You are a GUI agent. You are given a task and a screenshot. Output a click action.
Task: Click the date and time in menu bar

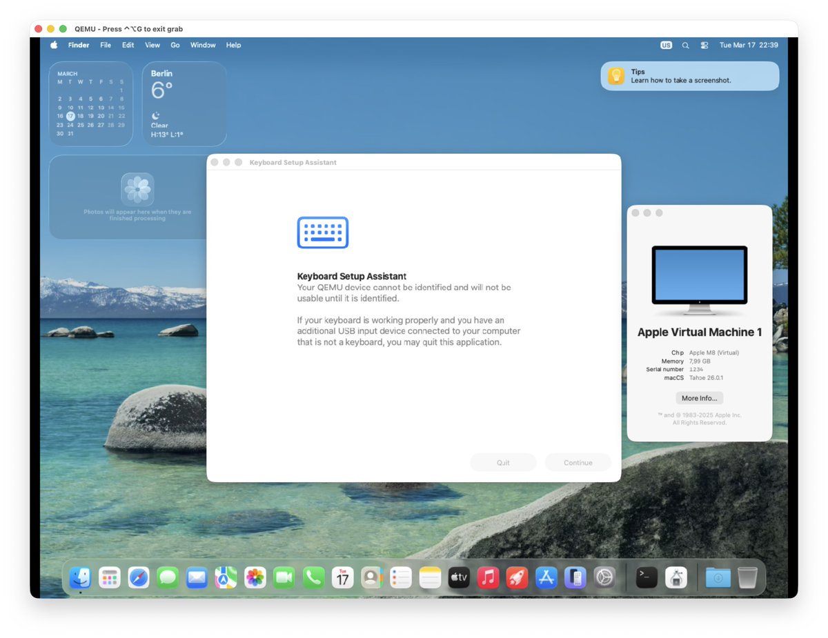click(x=749, y=45)
